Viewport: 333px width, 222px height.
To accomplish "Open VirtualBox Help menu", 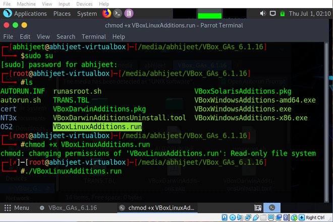I will tap(104, 4).
